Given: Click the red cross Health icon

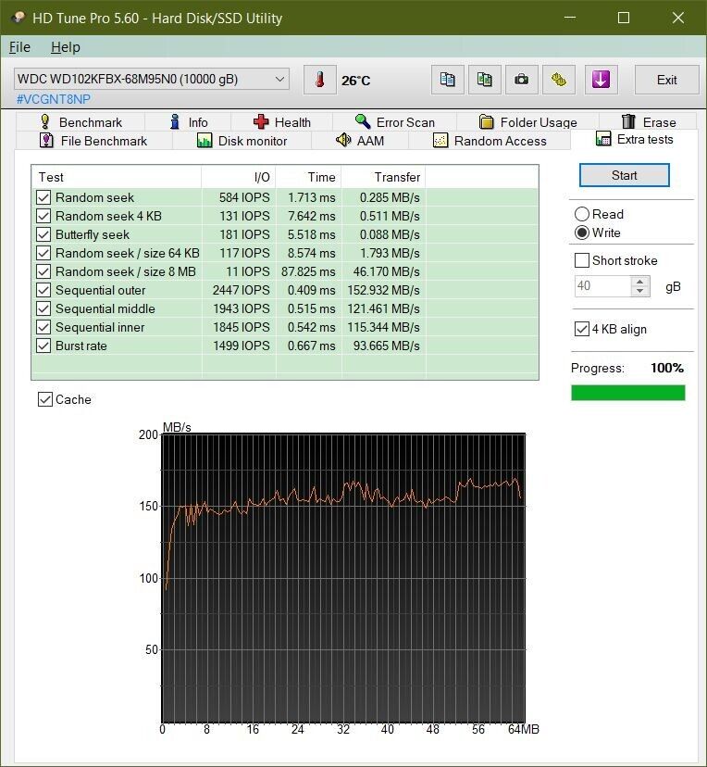Looking at the screenshot, I should tap(261, 121).
